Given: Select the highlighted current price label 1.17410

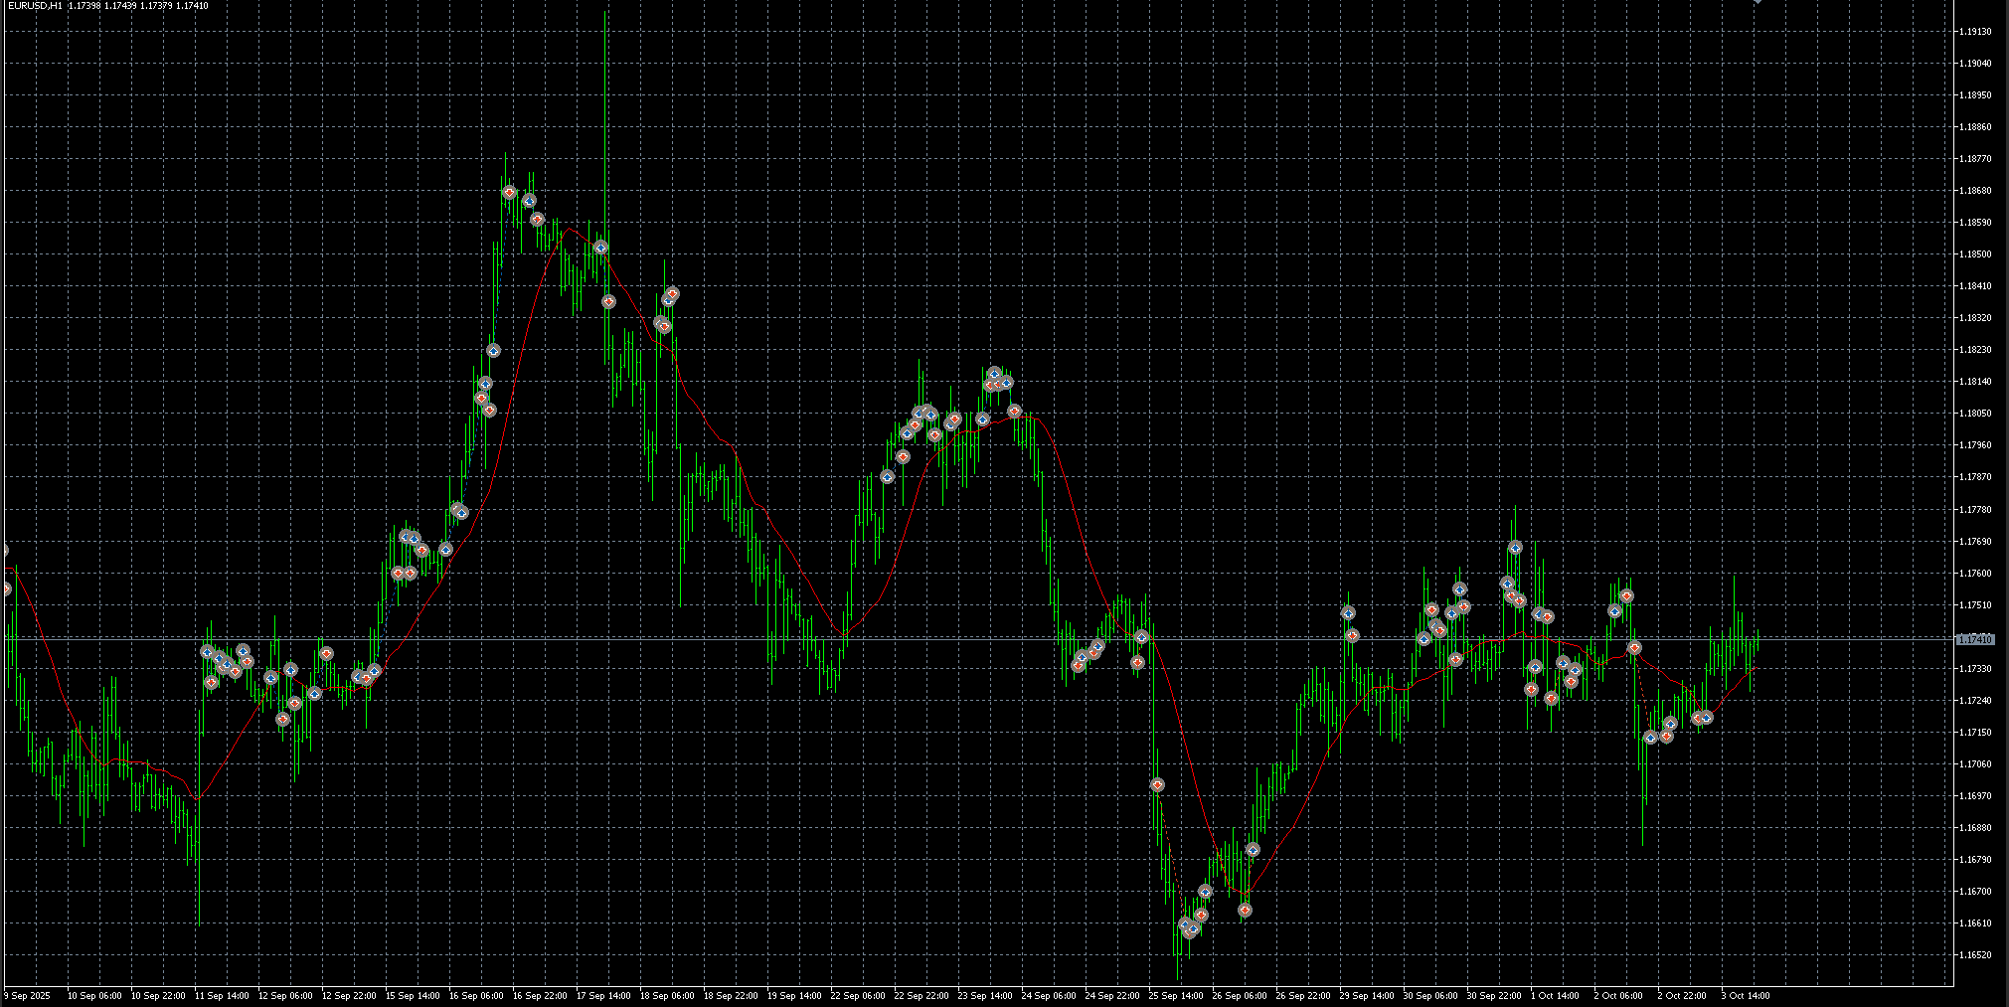Looking at the screenshot, I should 1974,640.
